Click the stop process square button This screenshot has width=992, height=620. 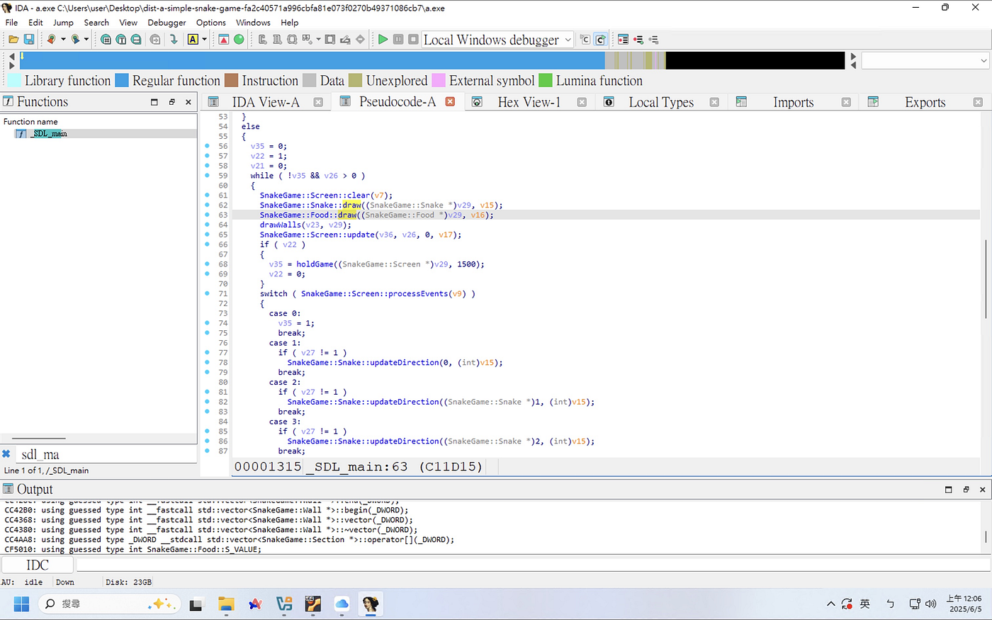pyautogui.click(x=413, y=40)
